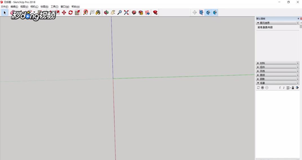Select the Section Plane tool
The image size is (302, 160).
195,13
